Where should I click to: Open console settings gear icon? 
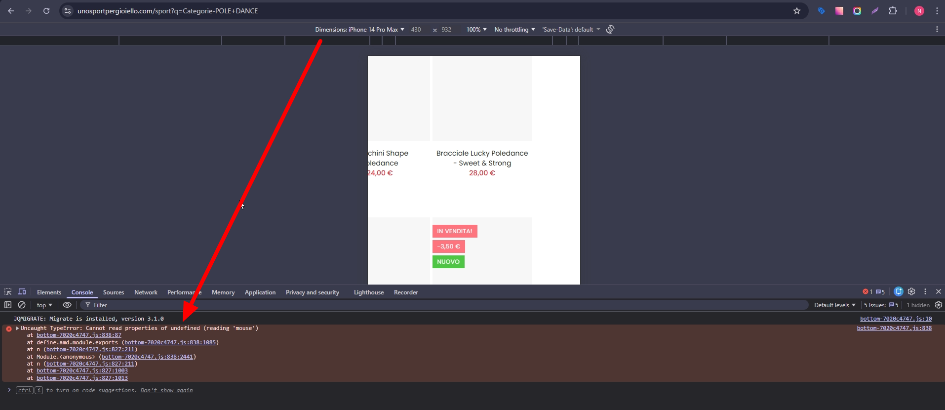click(x=939, y=305)
